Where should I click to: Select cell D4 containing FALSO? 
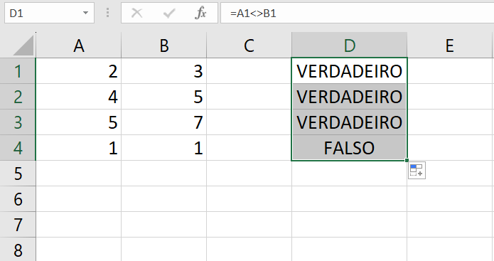pos(350,148)
